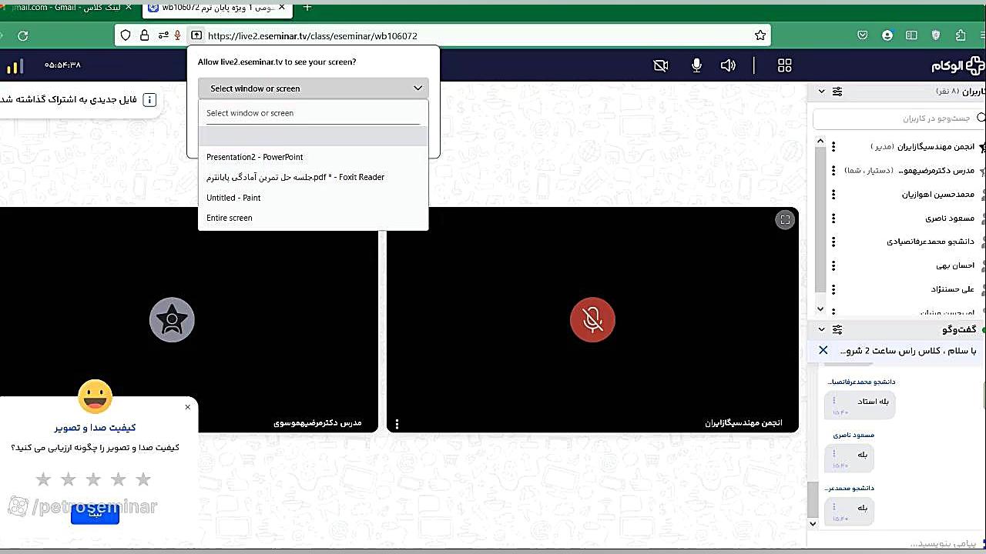Click the الوكام logo

tap(957, 65)
